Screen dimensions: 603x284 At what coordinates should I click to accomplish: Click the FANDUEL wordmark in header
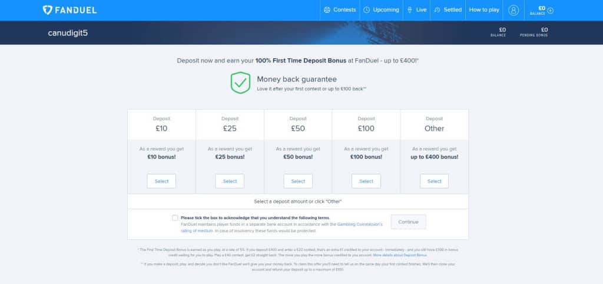point(76,10)
